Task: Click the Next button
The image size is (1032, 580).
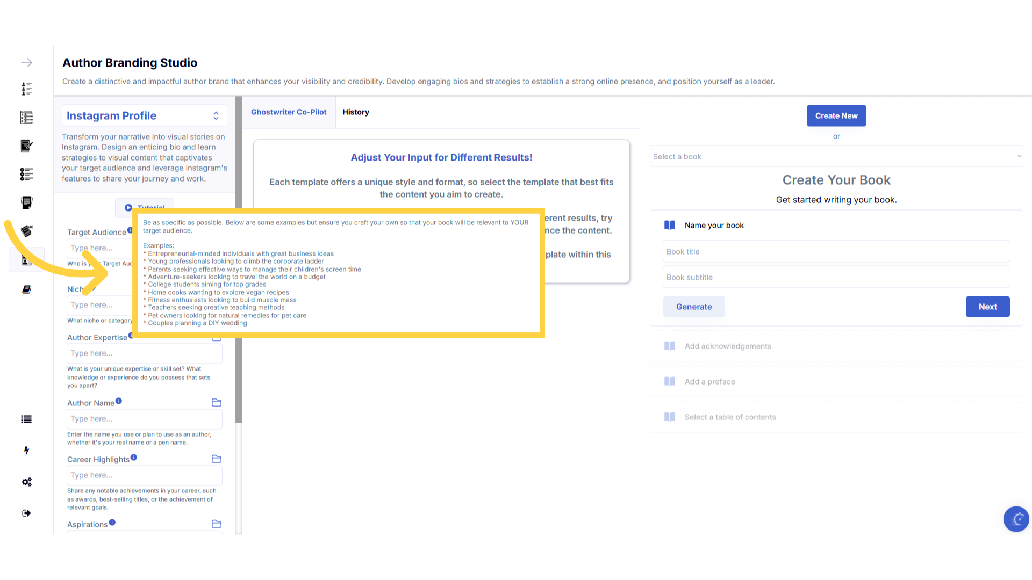Action: point(987,307)
